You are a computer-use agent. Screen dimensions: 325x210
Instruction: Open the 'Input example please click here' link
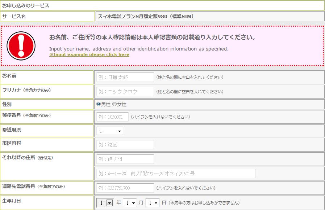(x=89, y=54)
